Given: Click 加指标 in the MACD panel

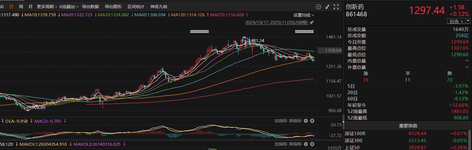Looking at the screenshot, I should (281, 121).
